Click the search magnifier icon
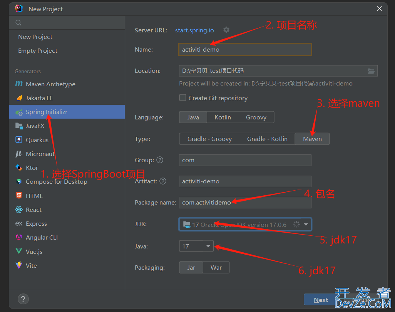This screenshot has width=395, height=312. click(x=18, y=23)
